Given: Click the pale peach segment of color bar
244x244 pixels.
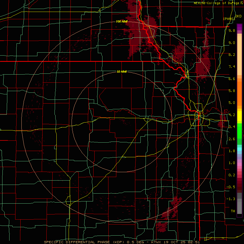Looking at the screenshot, I should pos(239,56).
